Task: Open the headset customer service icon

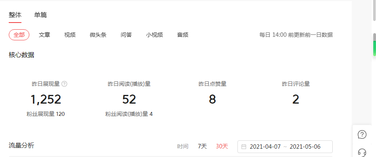Action: (x=362, y=152)
